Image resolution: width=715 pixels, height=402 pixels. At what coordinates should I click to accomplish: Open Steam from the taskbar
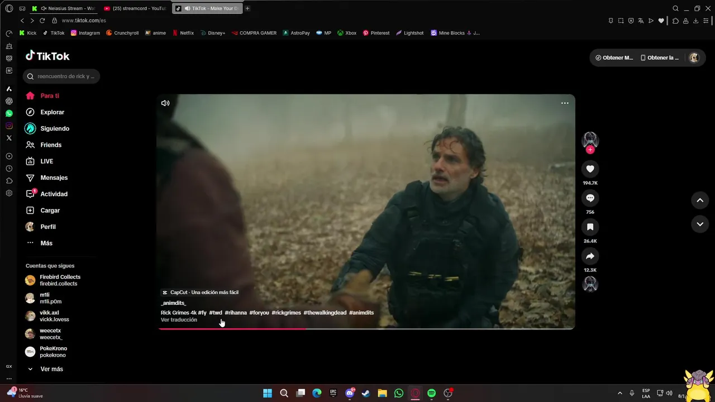(366, 393)
